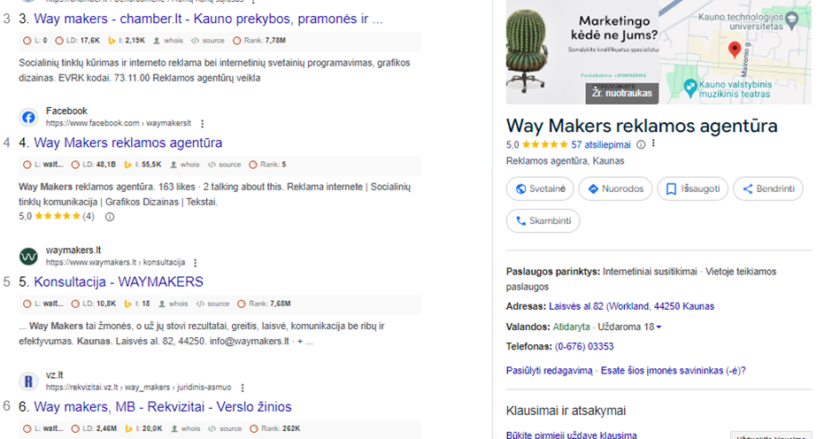Click source in the Konsultacija result SEO bar
Screen dimensions: 832x439
pyautogui.click(x=212, y=304)
